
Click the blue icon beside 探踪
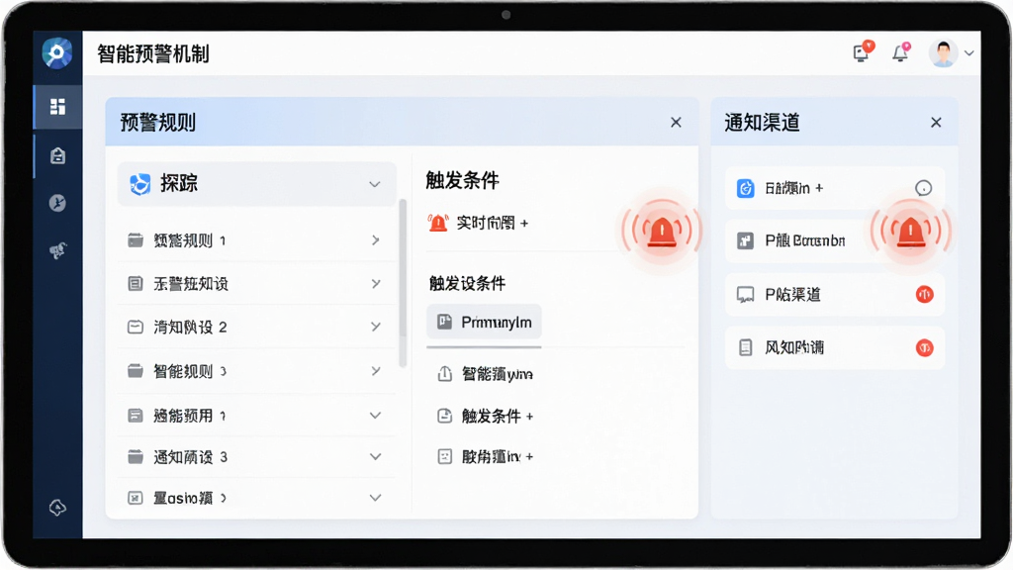(x=140, y=184)
